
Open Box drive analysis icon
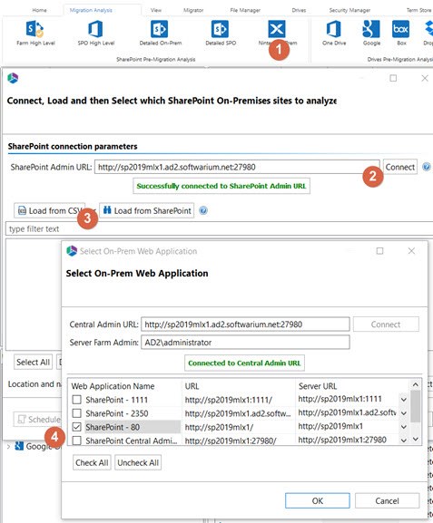pos(401,33)
